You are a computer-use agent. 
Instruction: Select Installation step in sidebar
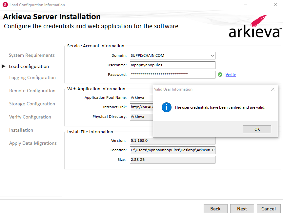pos(21,130)
